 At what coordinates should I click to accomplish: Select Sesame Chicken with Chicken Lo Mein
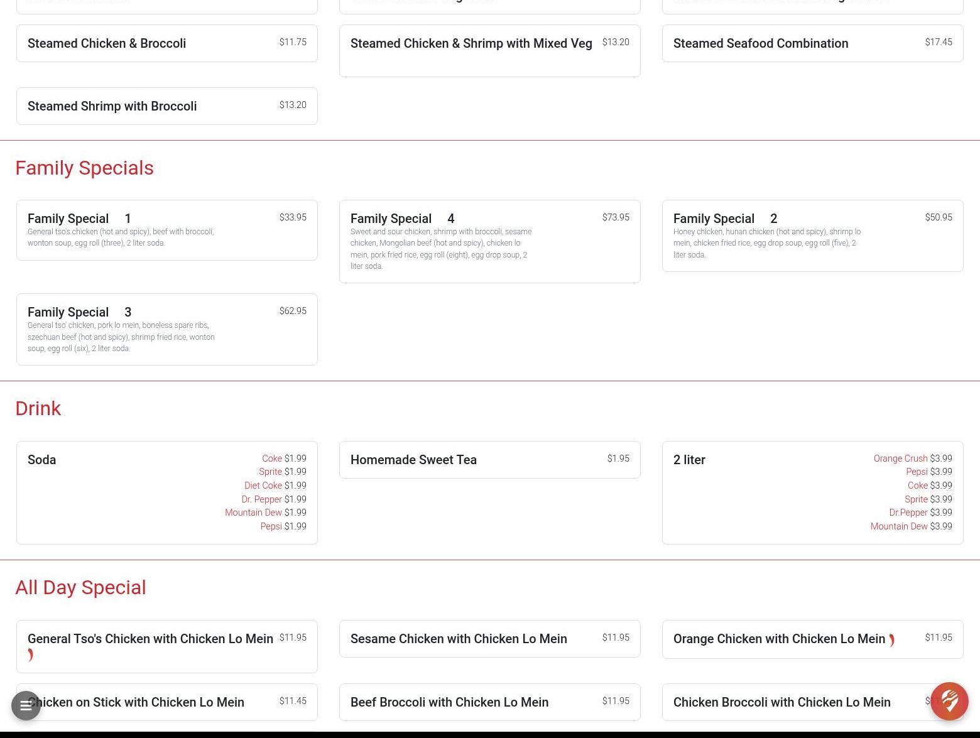pos(490,639)
